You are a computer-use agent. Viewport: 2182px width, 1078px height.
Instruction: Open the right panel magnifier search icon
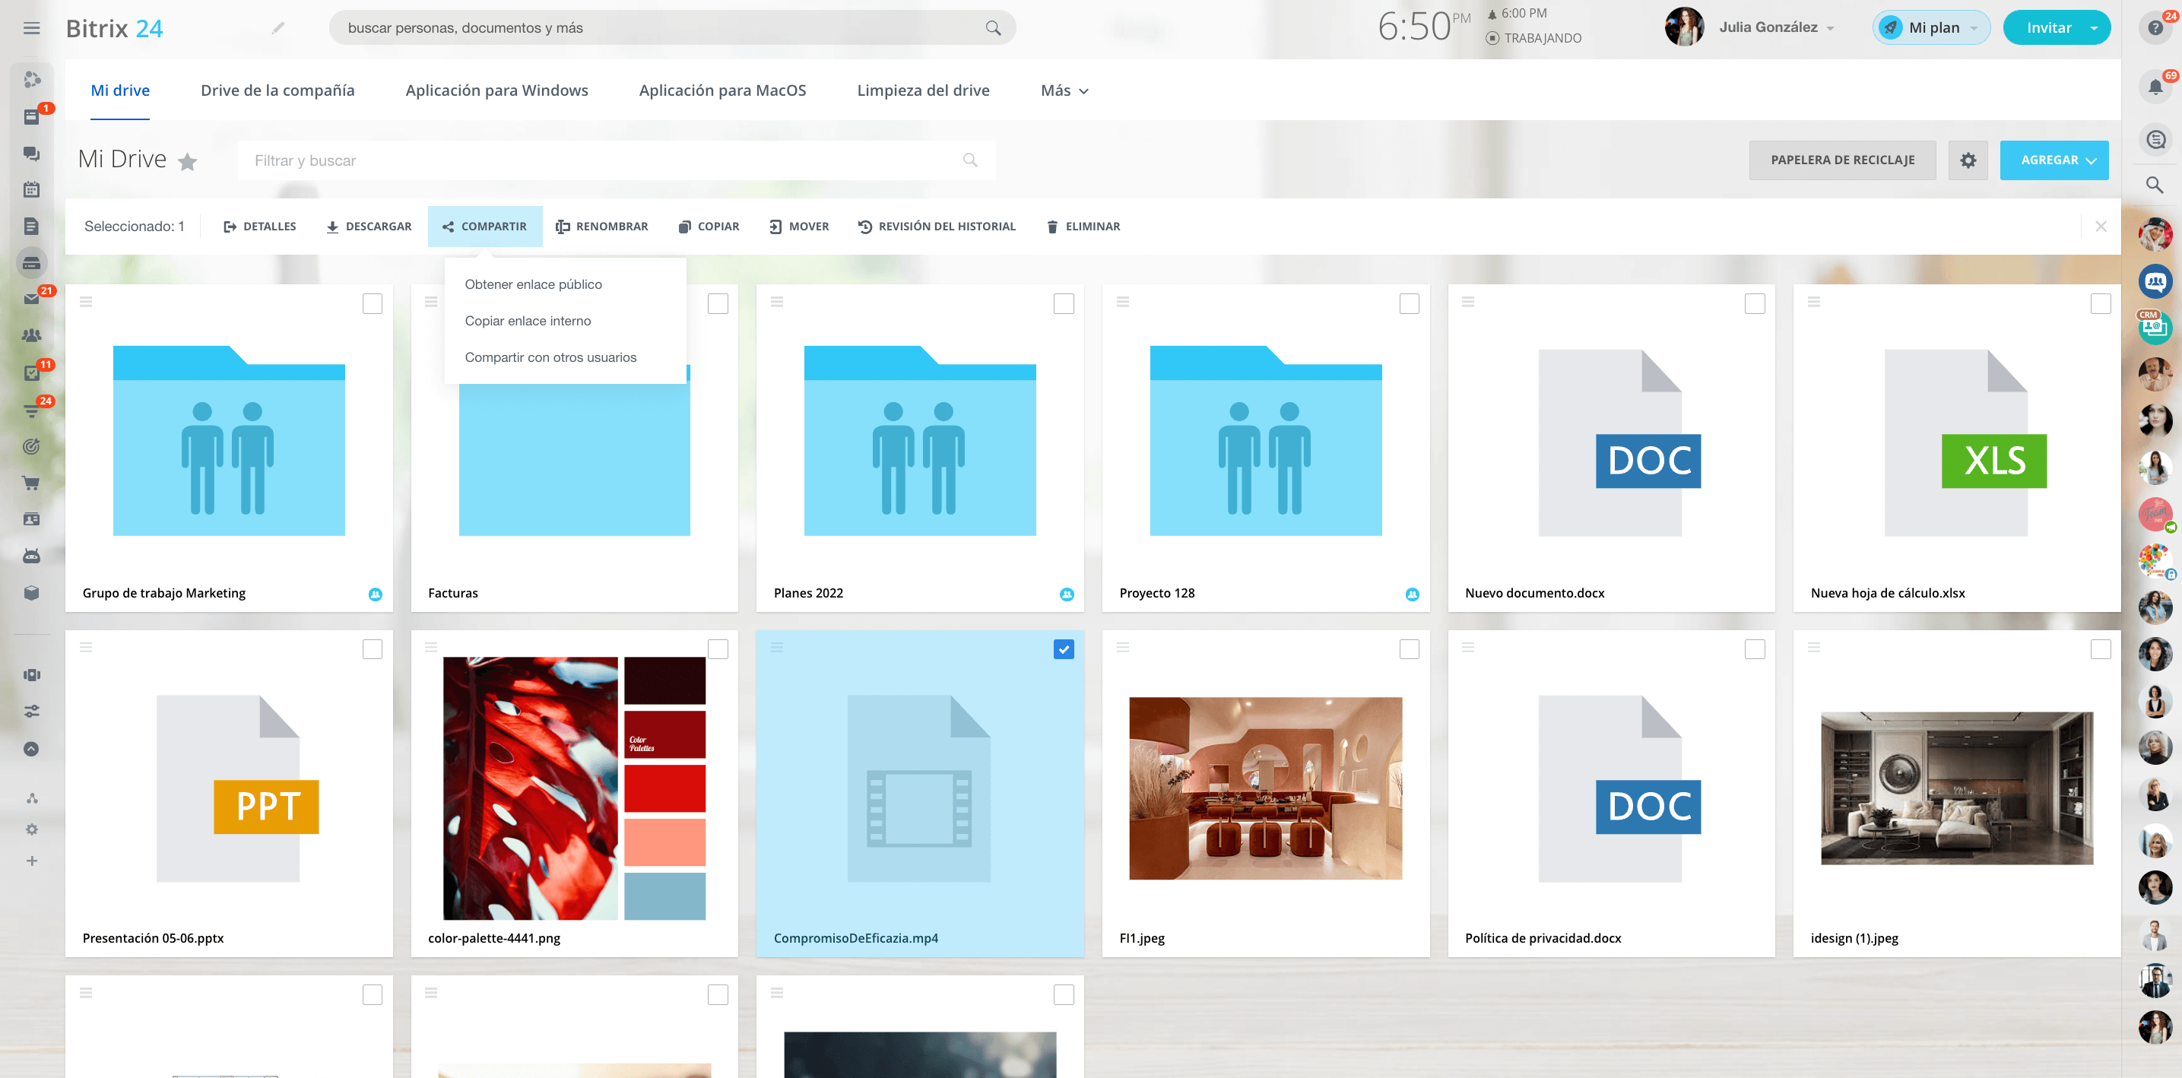(2155, 185)
